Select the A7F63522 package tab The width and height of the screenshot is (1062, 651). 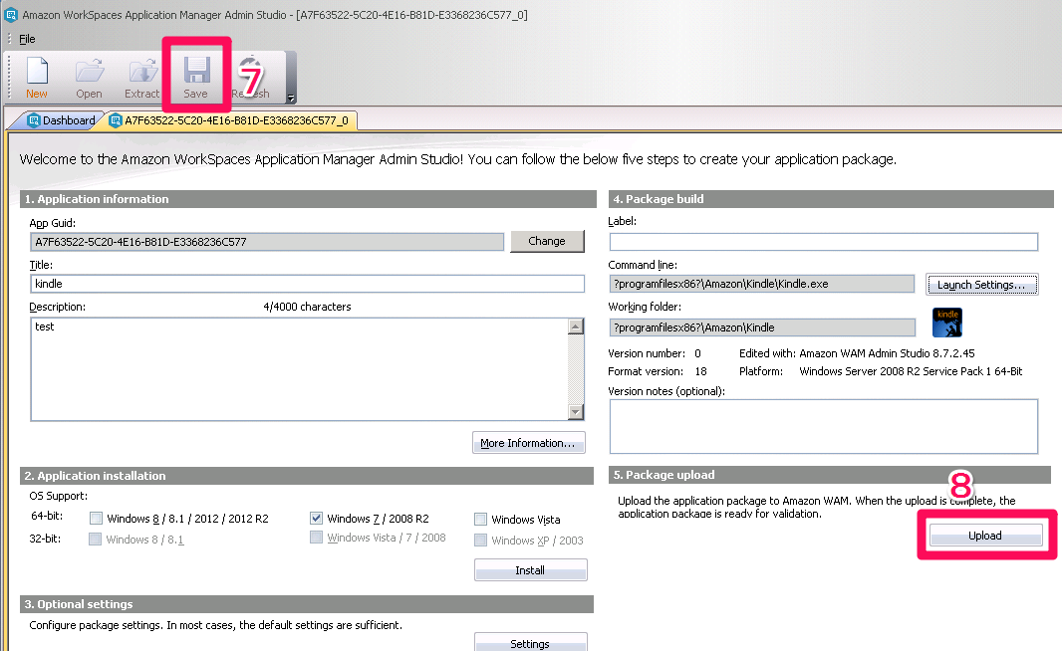coord(229,120)
